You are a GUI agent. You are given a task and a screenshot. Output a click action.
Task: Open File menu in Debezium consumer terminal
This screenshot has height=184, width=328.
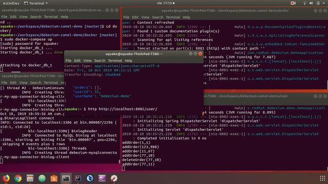(x=4, y=83)
